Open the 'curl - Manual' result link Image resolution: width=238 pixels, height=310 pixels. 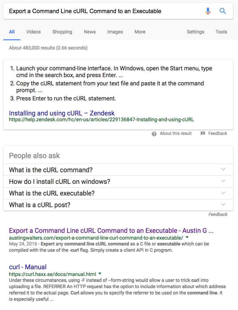coord(28,267)
